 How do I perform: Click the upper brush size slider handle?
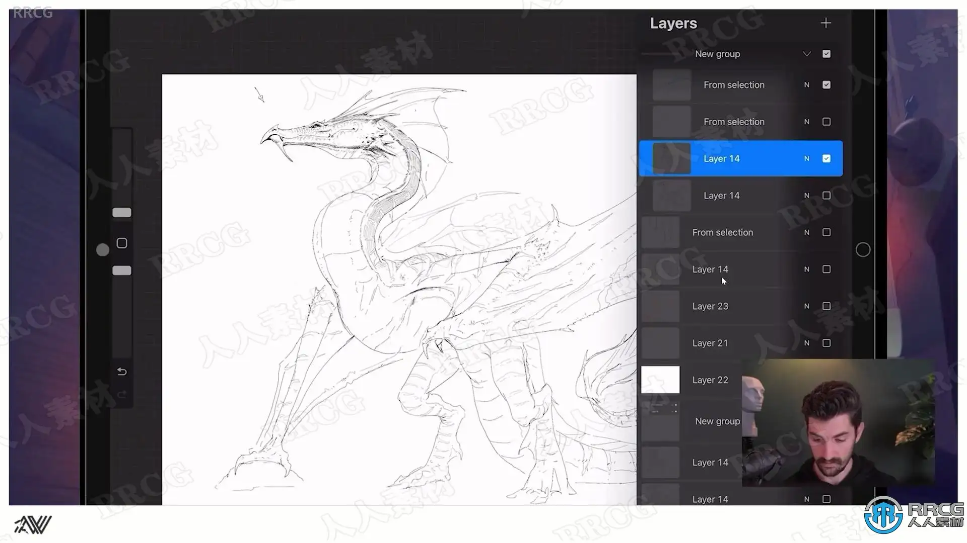(122, 213)
